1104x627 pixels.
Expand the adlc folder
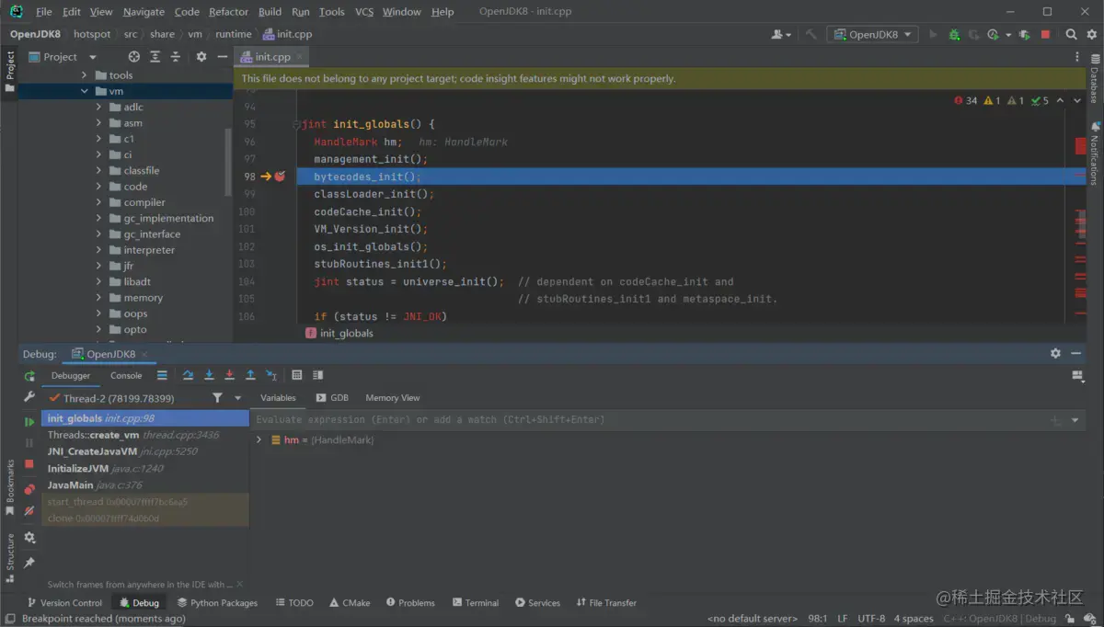99,107
